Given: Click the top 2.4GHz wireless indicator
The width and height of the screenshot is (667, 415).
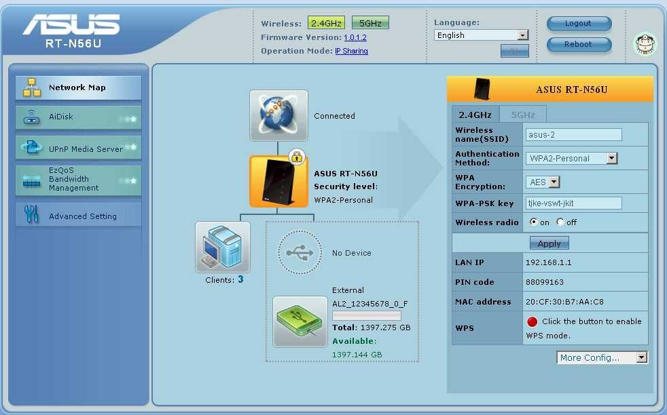Looking at the screenshot, I should tap(326, 23).
